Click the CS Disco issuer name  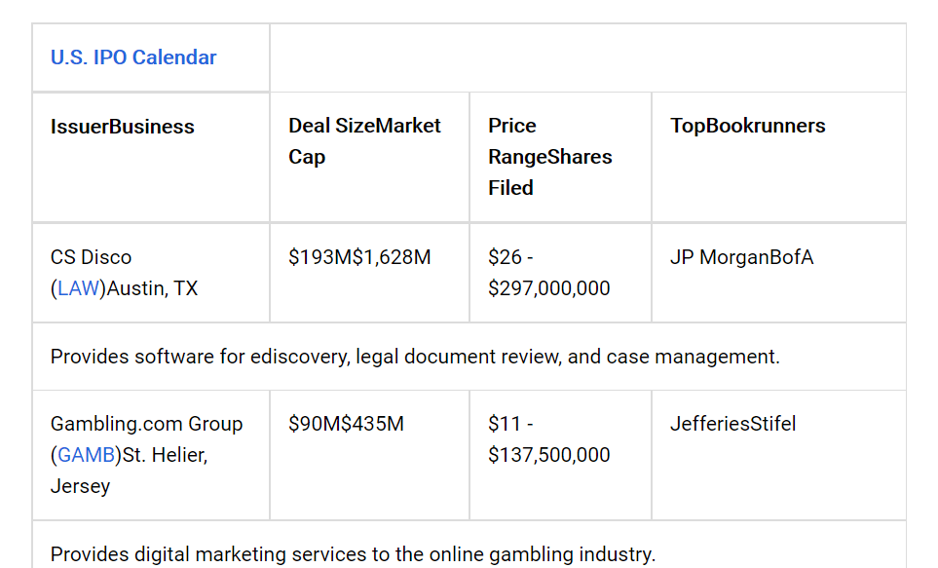click(91, 257)
